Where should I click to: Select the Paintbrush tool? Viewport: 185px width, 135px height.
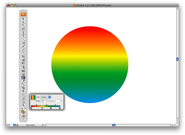pyautogui.click(x=23, y=46)
